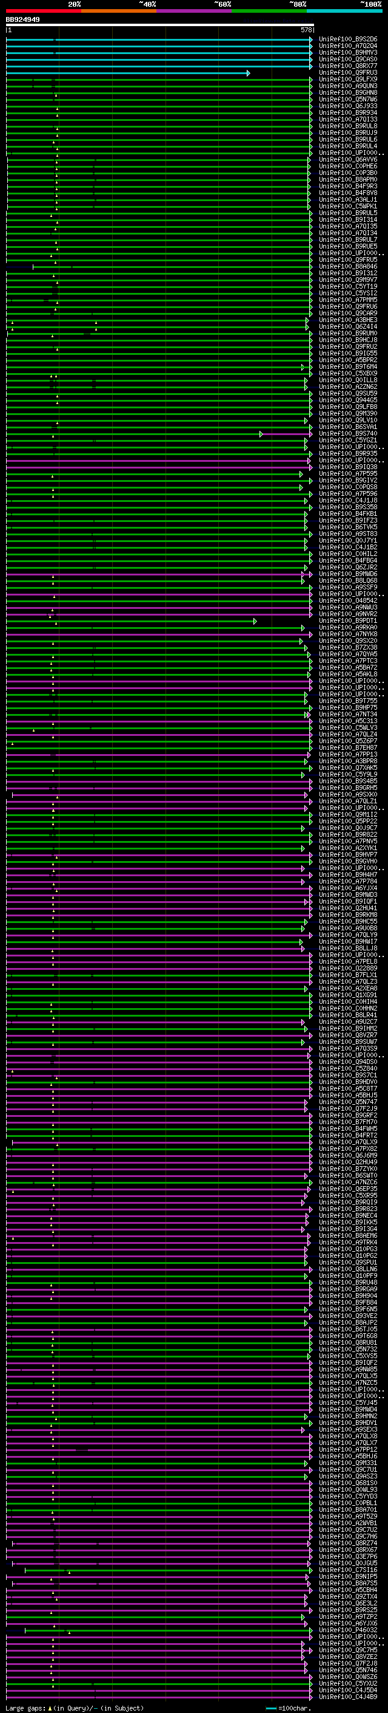Click hit UniRef100_A3BHE3
The image size is (388, 1713).
[x=347, y=320]
